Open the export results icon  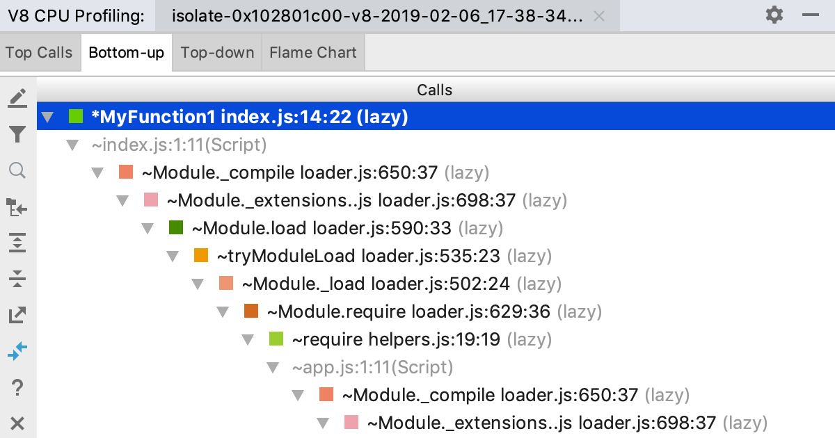[x=17, y=315]
